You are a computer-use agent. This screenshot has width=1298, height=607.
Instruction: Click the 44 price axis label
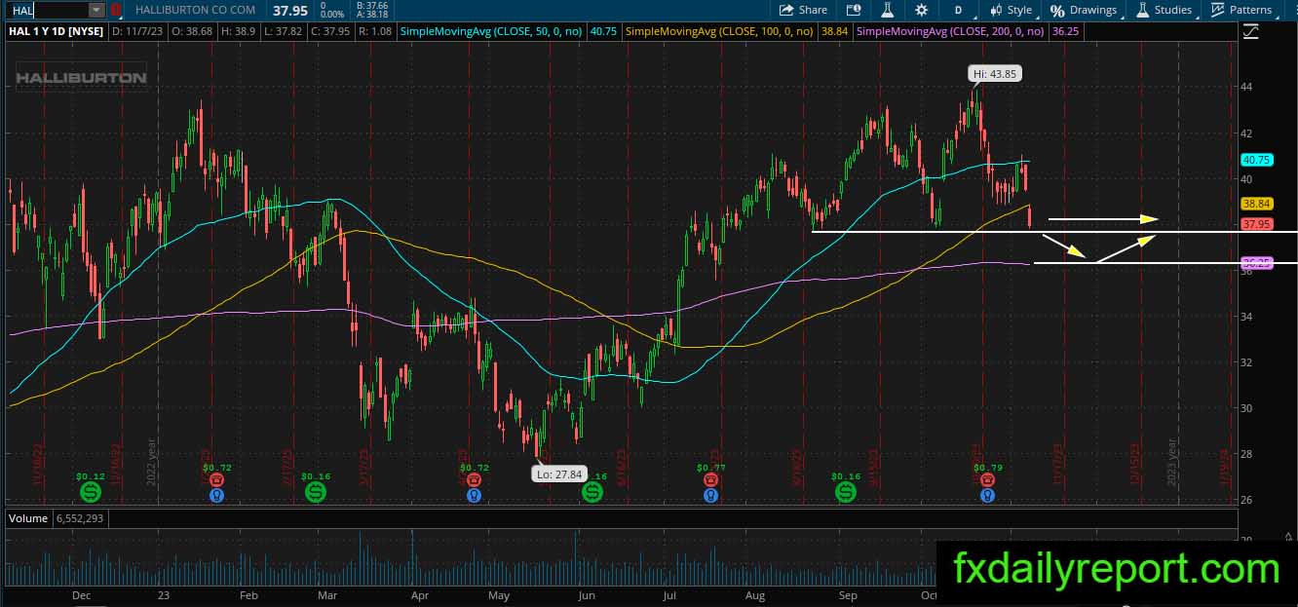point(1247,87)
